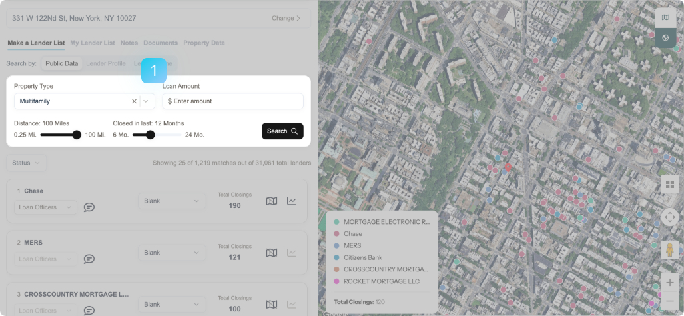Zoom in on the map
This screenshot has height=316, width=684.
[670, 283]
